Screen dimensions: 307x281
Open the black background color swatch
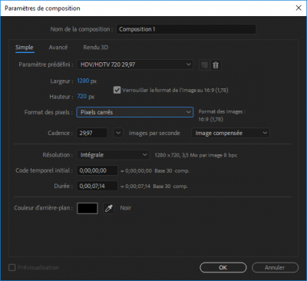coord(87,208)
